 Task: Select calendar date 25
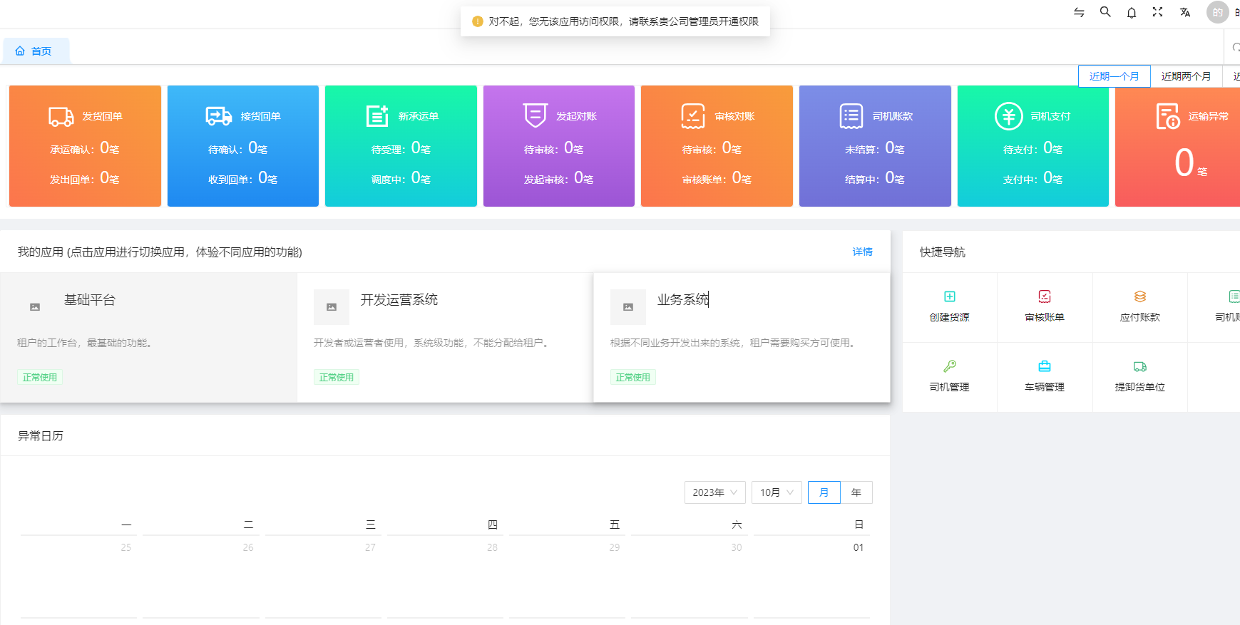coord(125,547)
